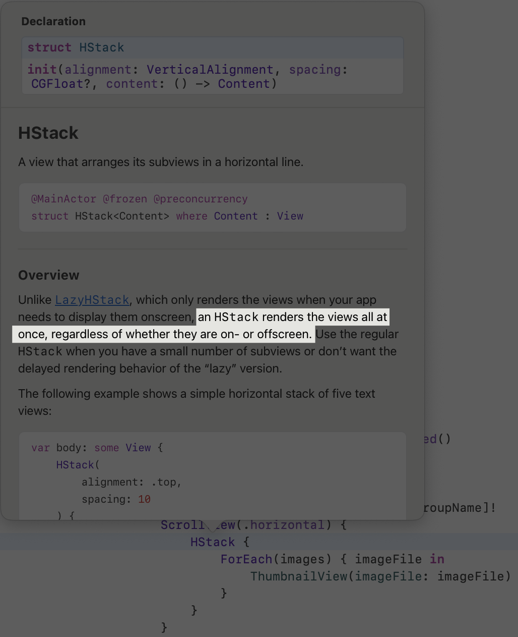Screen dimensions: 518x637
Task: Click the HStack page title
Action: click(48, 133)
